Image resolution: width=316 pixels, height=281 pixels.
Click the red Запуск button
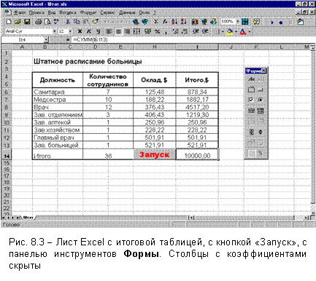(154, 154)
